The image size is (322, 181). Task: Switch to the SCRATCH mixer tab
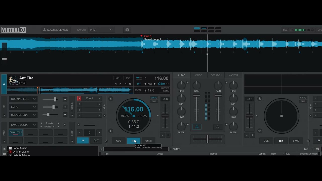coord(216,75)
